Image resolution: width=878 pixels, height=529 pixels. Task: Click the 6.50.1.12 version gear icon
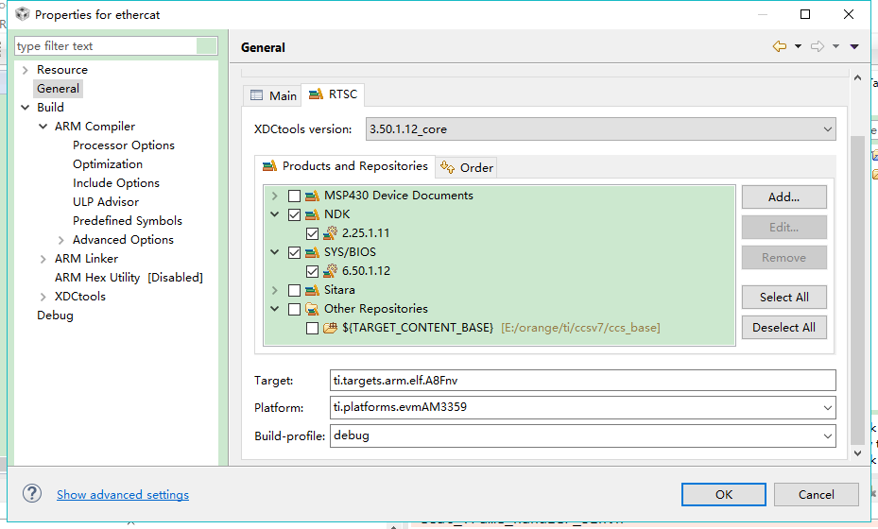331,271
